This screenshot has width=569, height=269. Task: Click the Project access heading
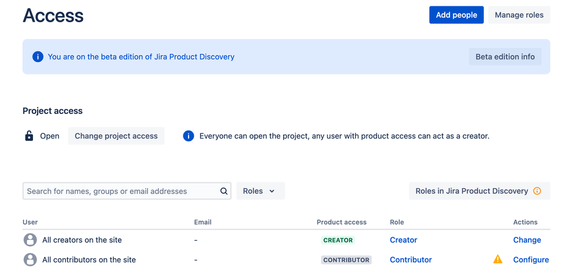pyautogui.click(x=52, y=111)
